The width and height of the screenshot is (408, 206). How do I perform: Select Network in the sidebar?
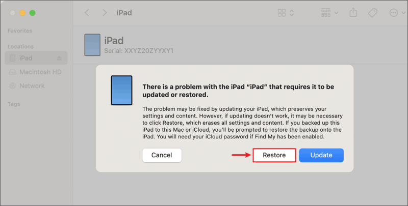tap(32, 86)
